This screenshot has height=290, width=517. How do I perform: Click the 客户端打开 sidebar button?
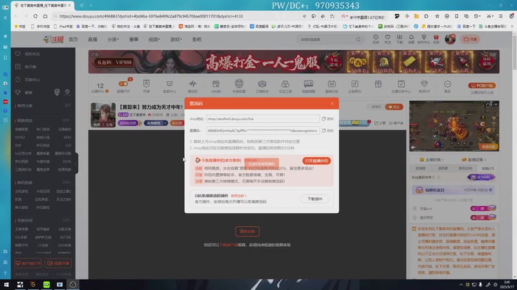[28, 263]
